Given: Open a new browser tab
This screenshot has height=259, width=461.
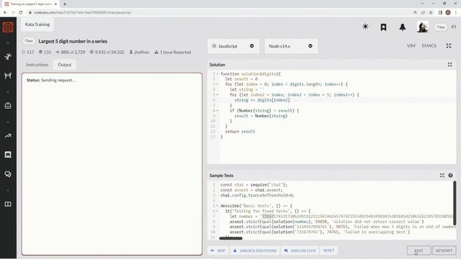Looking at the screenshot, I should pyautogui.click(x=65, y=4).
